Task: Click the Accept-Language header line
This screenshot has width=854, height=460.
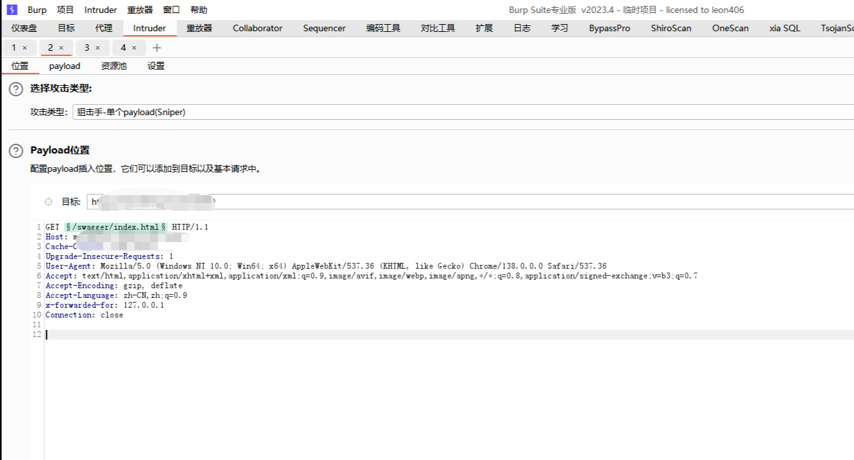Action: [117, 295]
